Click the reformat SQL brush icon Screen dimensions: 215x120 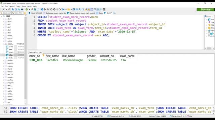86,9
